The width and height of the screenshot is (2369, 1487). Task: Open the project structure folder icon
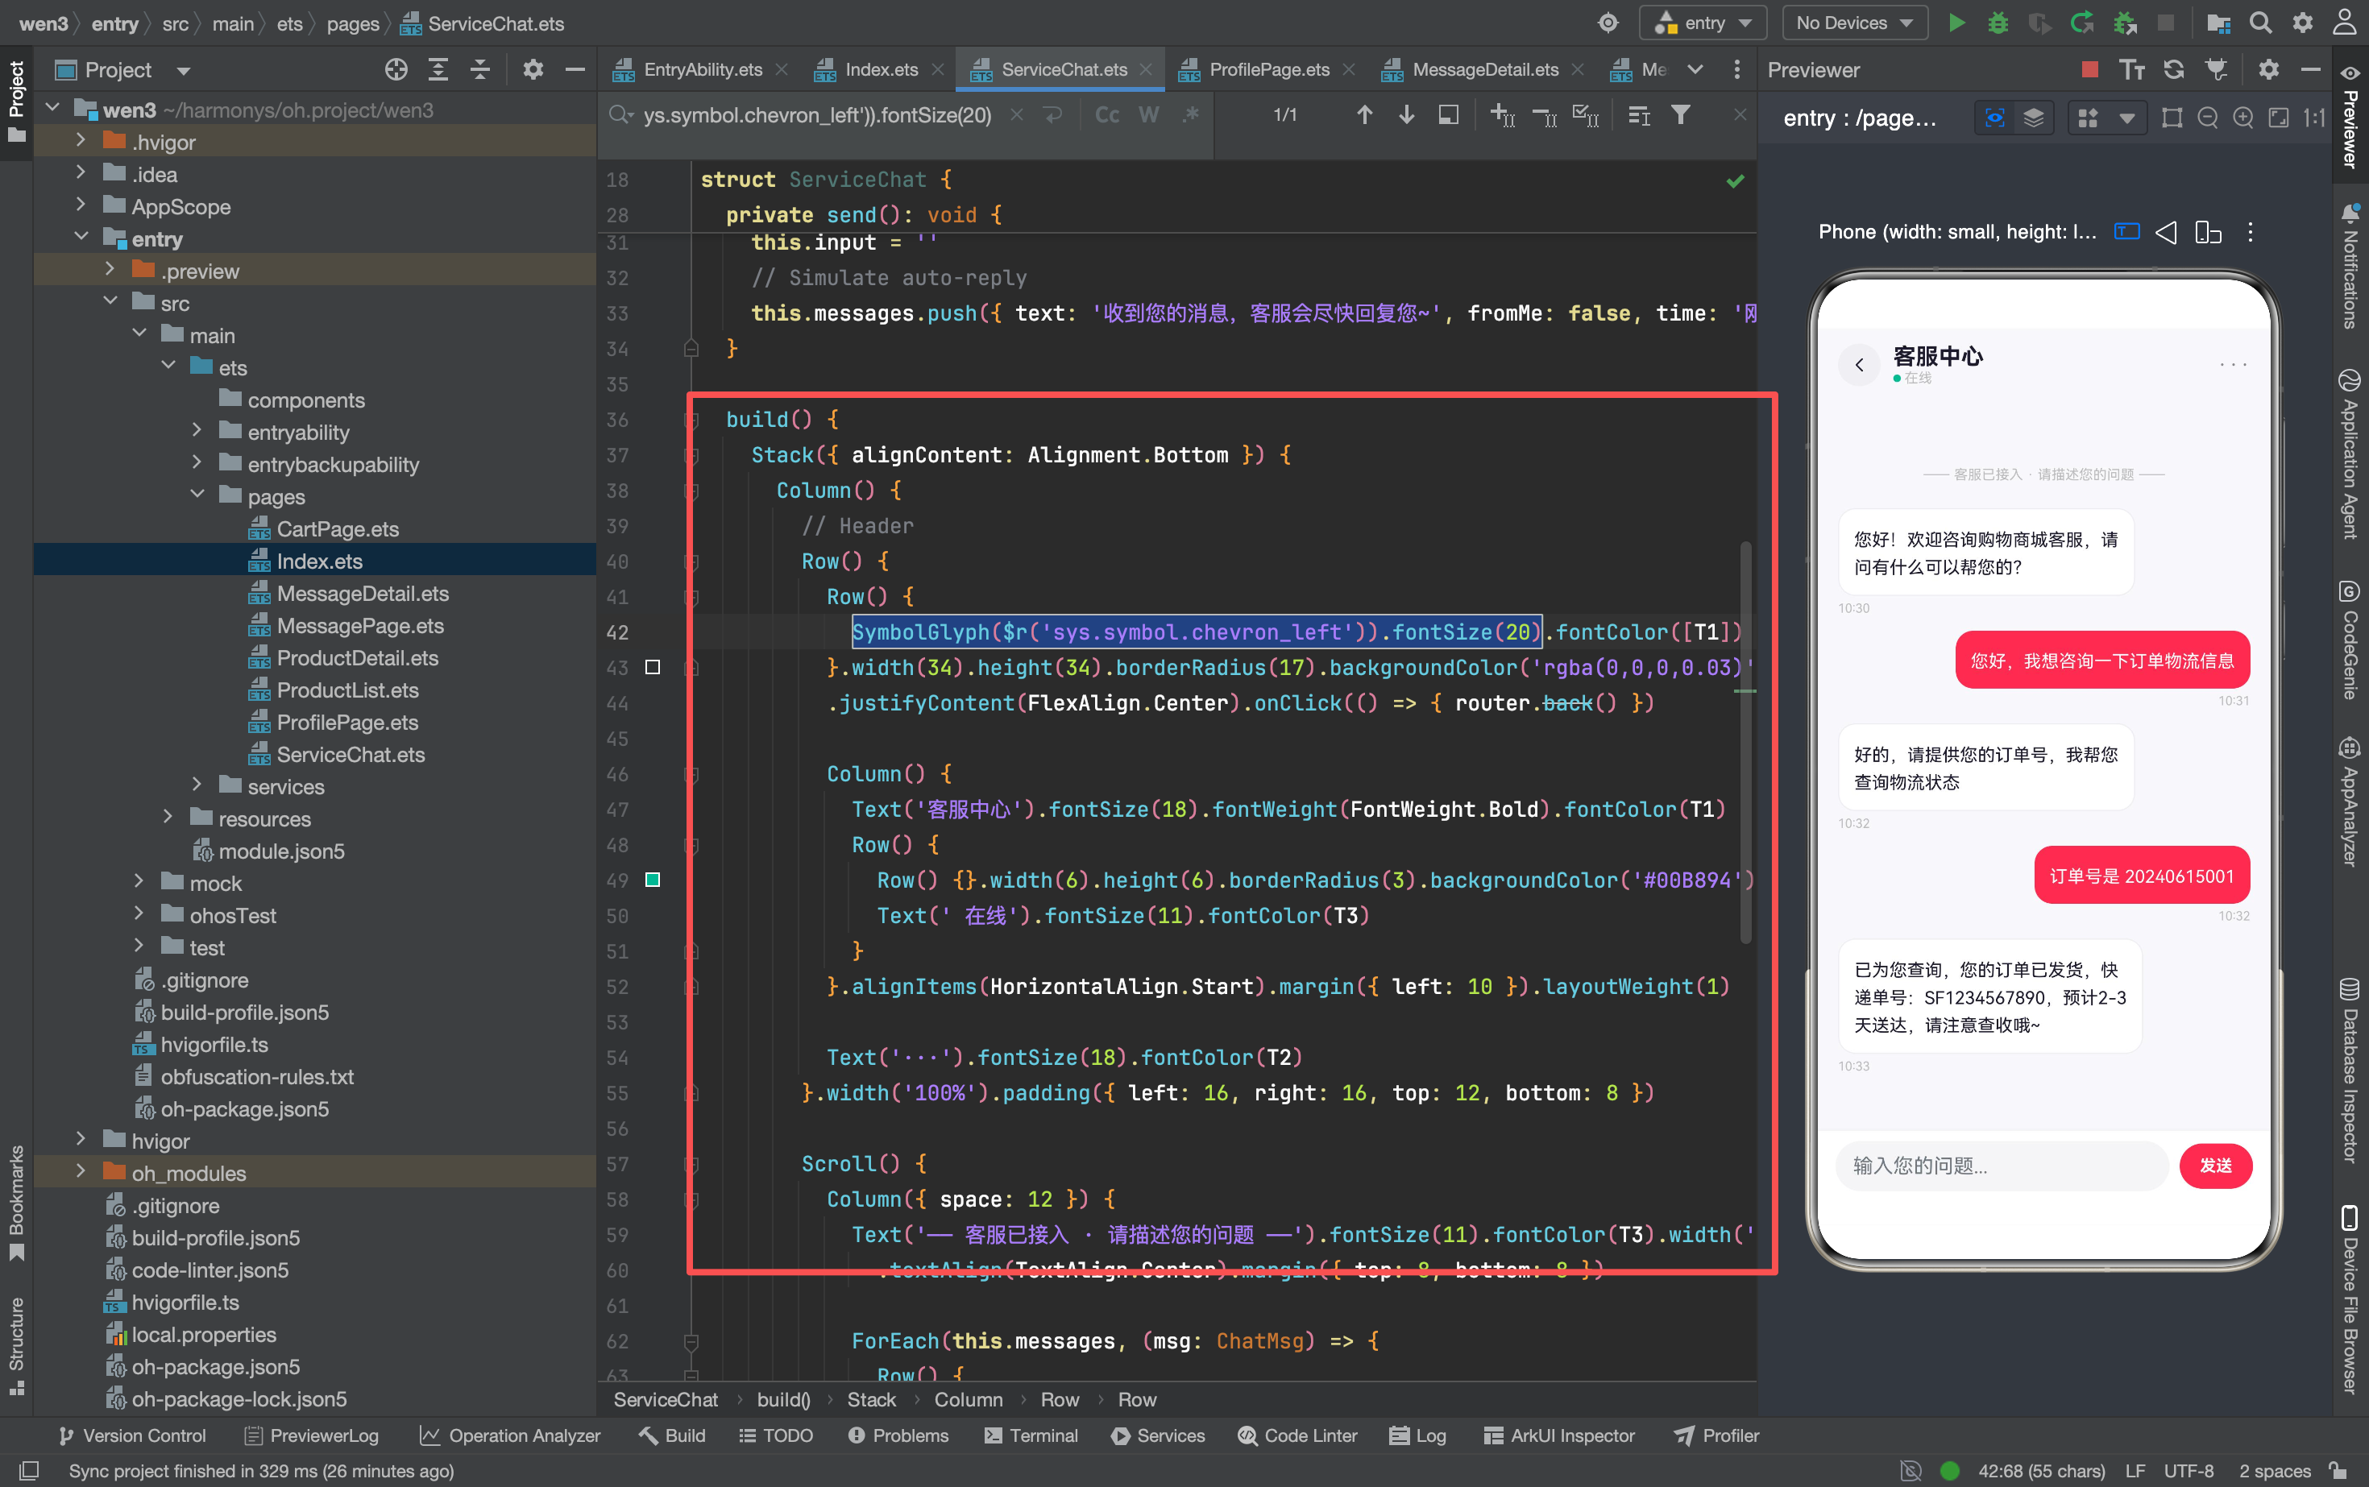2218,23
